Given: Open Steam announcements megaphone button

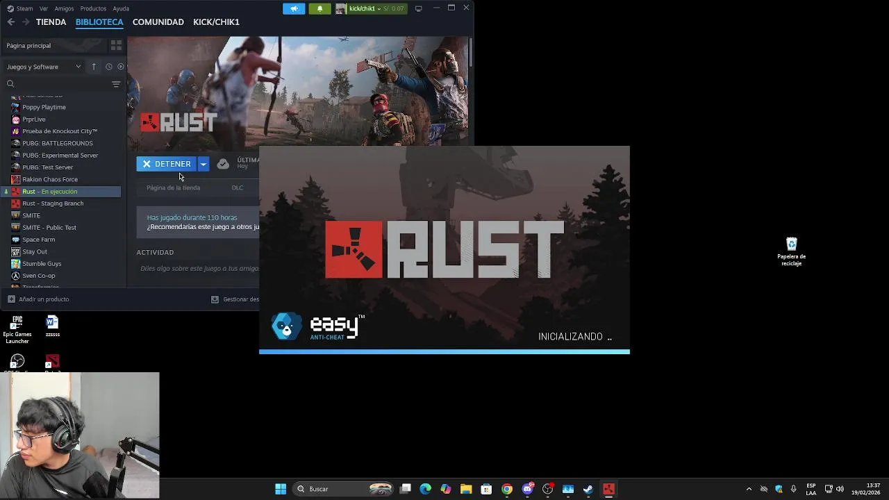Looking at the screenshot, I should point(294,8).
